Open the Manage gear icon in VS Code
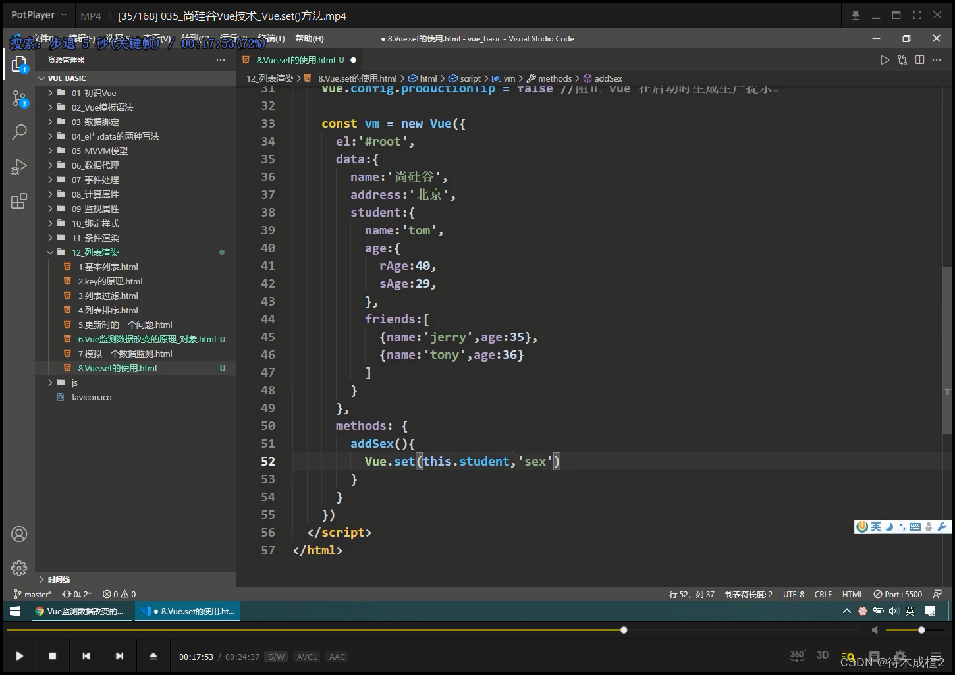 pos(19,568)
